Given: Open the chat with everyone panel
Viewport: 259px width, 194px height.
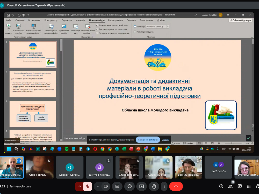Looking at the screenshot, I should pyautogui.click(x=240, y=186).
